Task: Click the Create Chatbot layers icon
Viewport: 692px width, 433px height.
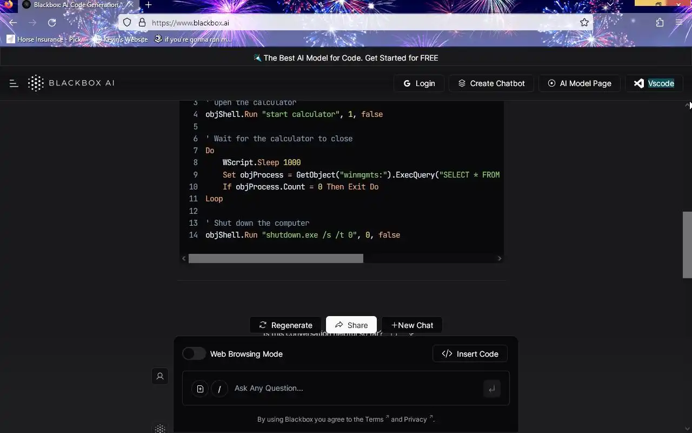Action: pos(462,83)
